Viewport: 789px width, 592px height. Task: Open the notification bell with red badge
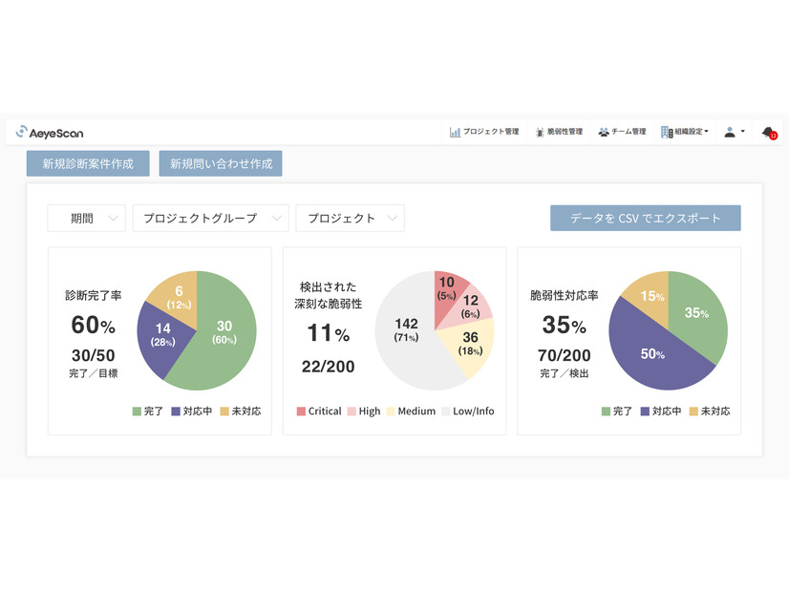click(x=765, y=132)
